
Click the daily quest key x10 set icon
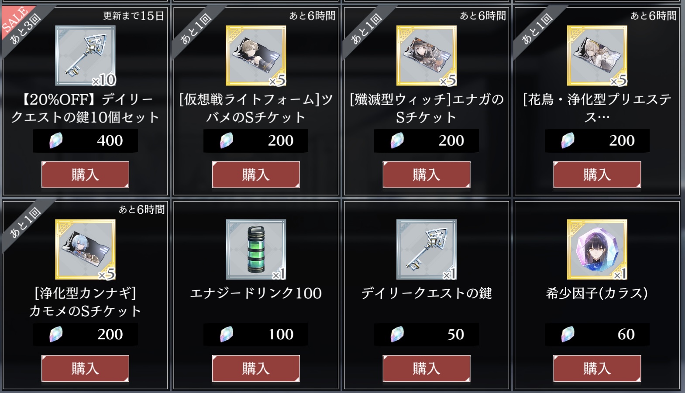pos(86,55)
